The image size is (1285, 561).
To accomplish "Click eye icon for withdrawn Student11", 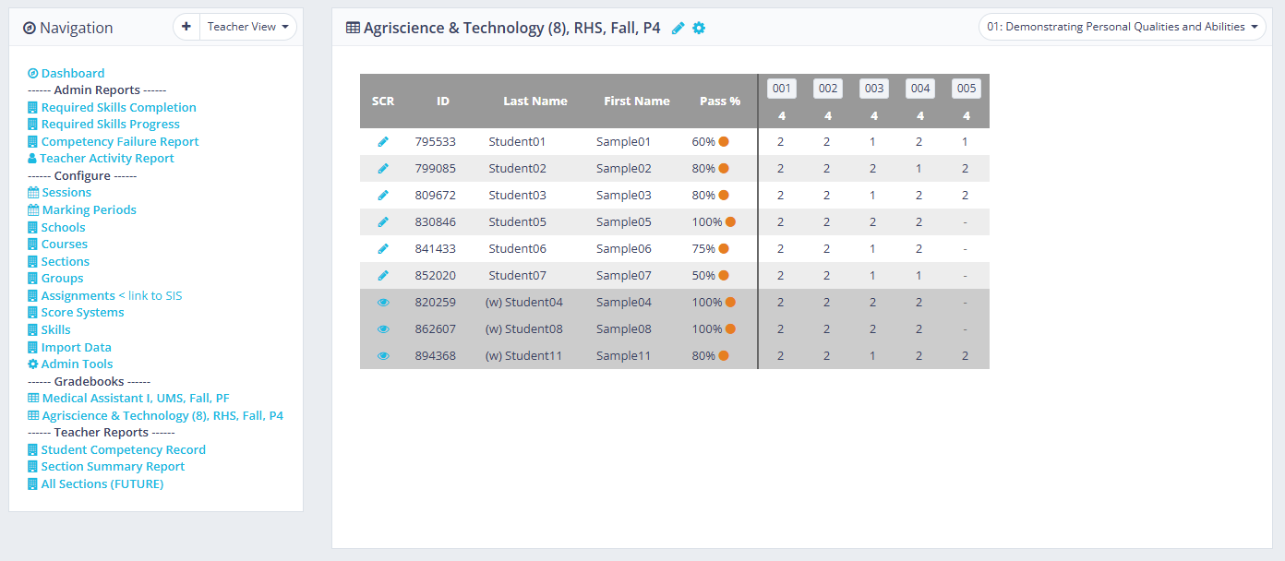I will (x=383, y=356).
